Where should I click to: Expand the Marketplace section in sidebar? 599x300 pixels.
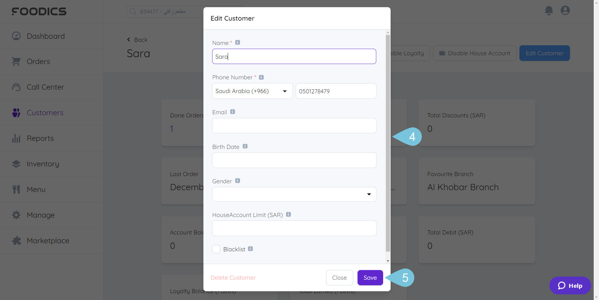(48, 240)
